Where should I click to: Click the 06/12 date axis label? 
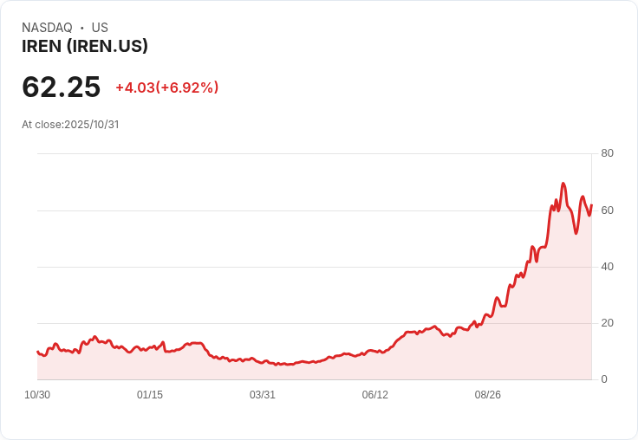coord(374,394)
